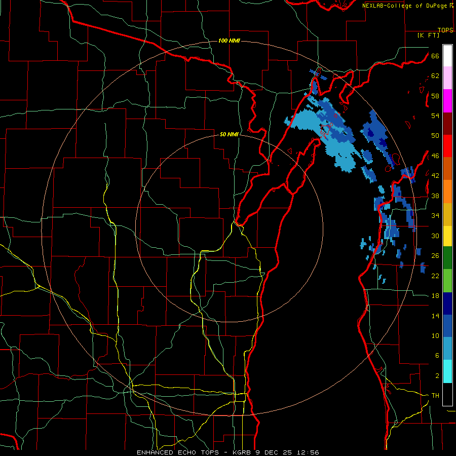The width and height of the screenshot is (456, 456).
Task: Click the "62" legend value
Action: click(x=435, y=76)
